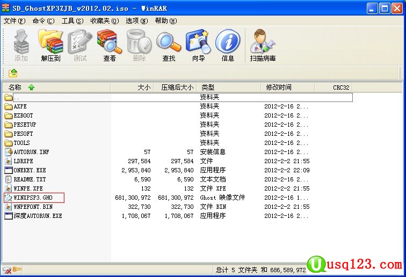Select the 深度AUTORUN.EXE application icon

point(9,216)
